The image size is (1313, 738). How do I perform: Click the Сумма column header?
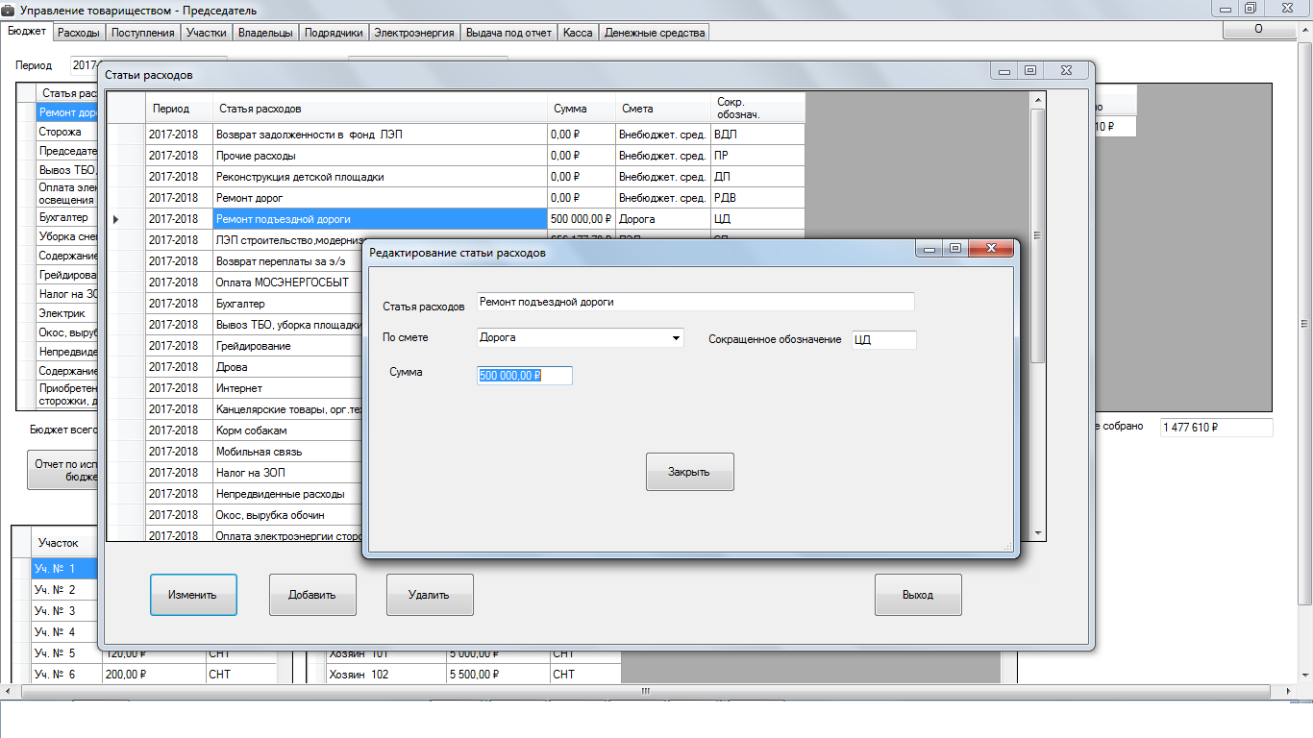tap(570, 109)
